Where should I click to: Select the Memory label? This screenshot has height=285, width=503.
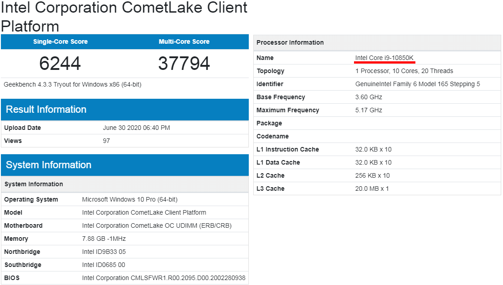point(16,239)
